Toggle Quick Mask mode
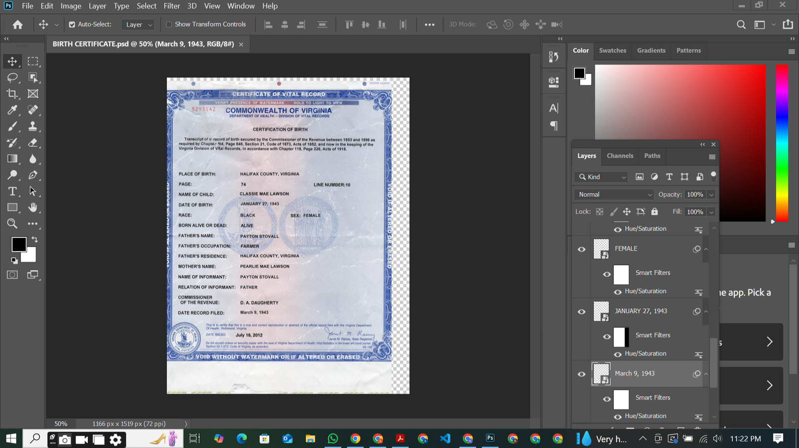 12,275
